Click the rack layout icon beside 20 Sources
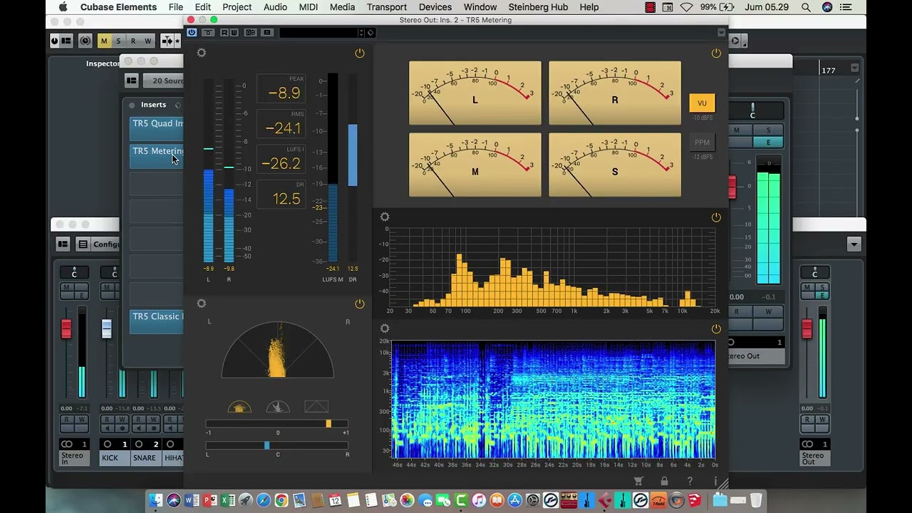The width and height of the screenshot is (912, 513). click(x=131, y=81)
